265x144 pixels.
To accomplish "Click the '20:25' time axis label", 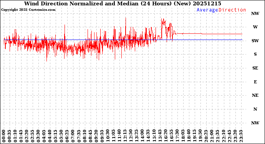I will point(206,136).
